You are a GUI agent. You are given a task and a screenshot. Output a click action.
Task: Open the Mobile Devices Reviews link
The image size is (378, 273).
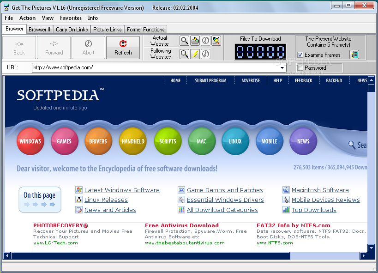pos(326,200)
